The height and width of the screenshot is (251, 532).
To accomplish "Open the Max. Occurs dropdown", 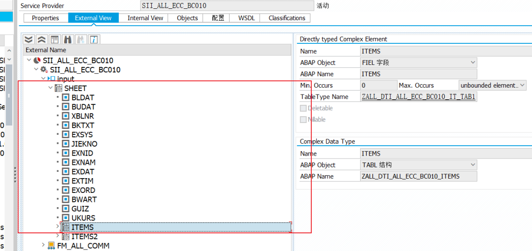I will [x=523, y=85].
